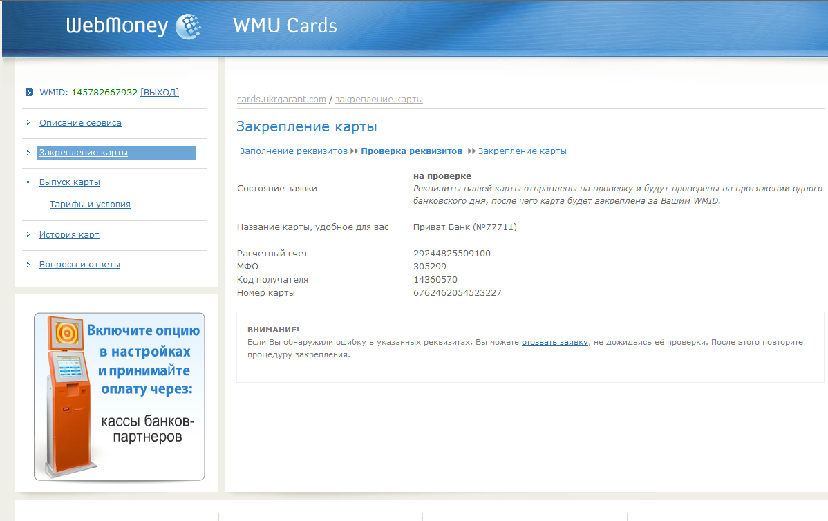Screen dimensions: 828x521
Task: Click the WMID number 145782667932
Action: [104, 93]
